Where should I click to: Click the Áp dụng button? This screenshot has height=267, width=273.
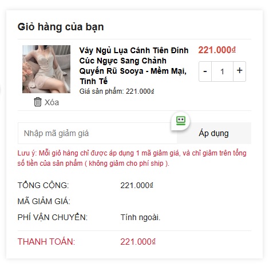pos(214,133)
